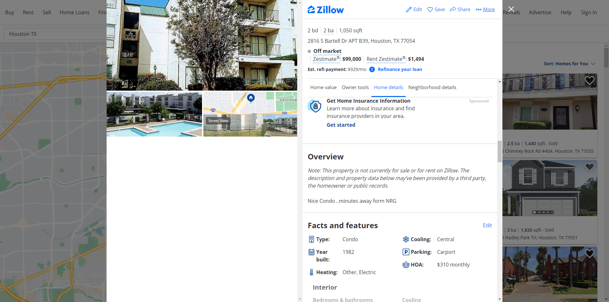Toggle heart on the red townhouse listing
609x302 pixels.
[x=589, y=253]
